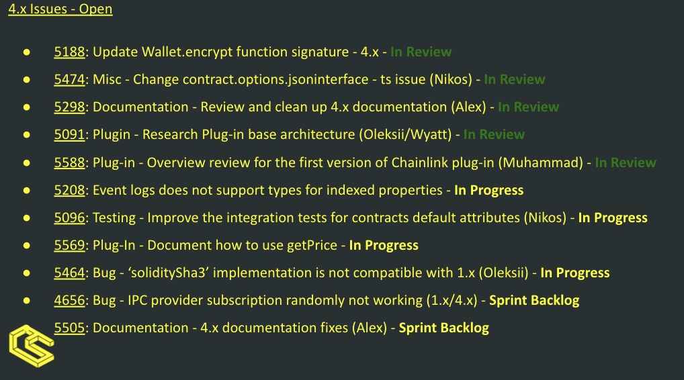
Task: Open issue 5091 plugin link
Action: coord(69,134)
